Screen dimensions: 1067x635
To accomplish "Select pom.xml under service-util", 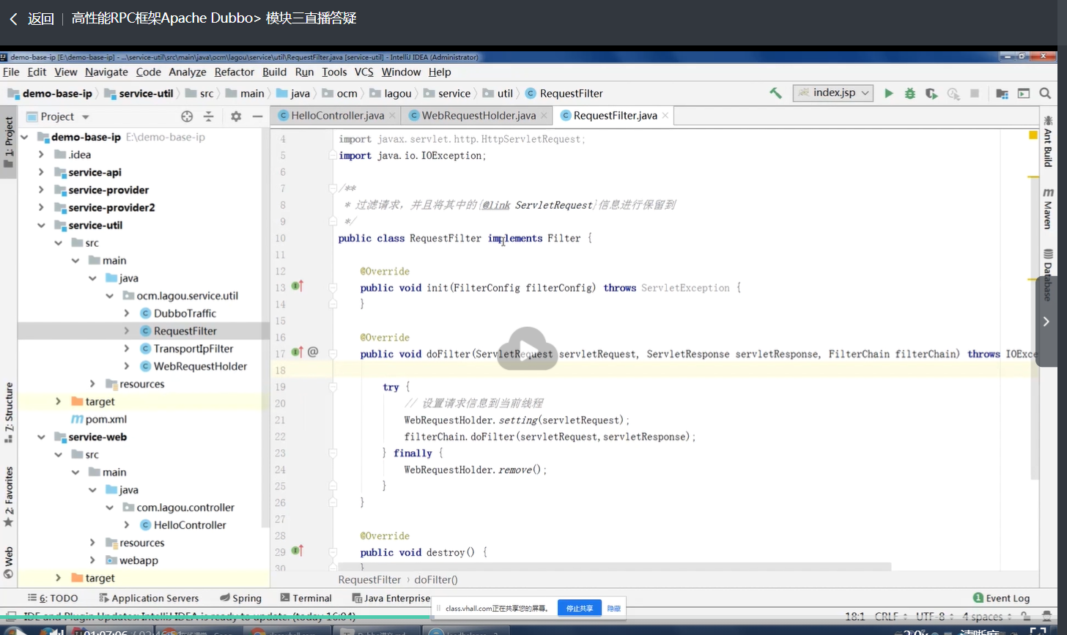I will point(106,420).
